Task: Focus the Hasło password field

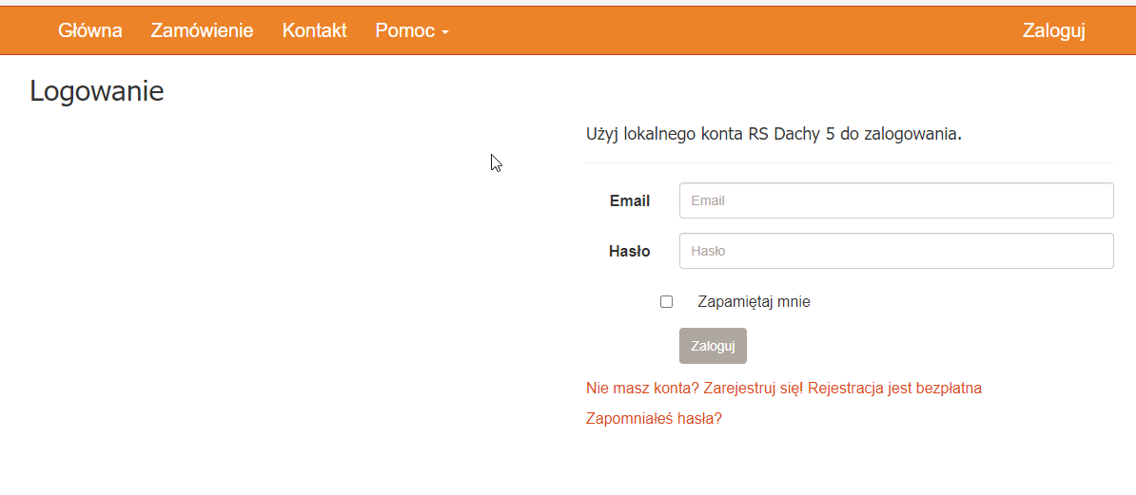Action: 895,251
